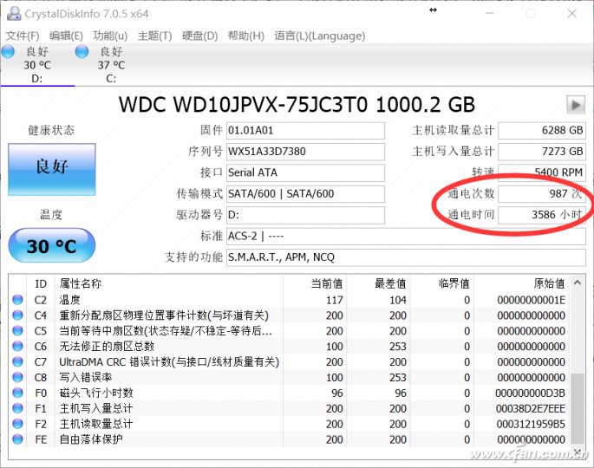Open the 文件(F) menu
594x468 pixels.
23,36
